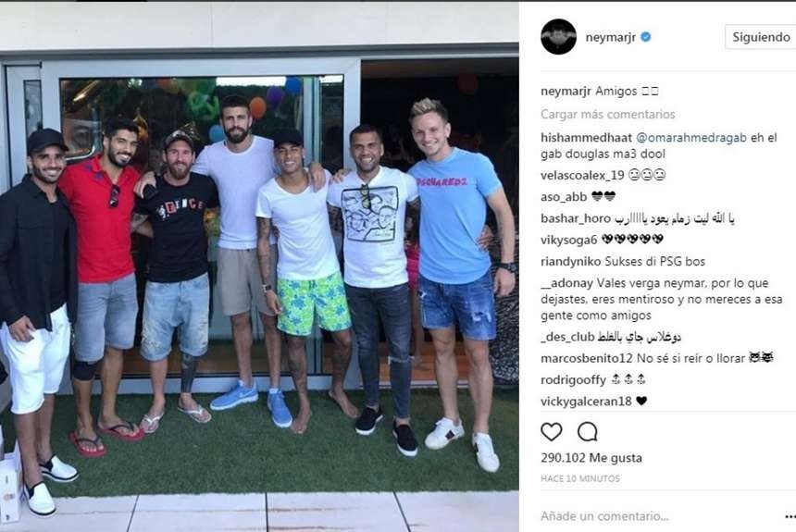Focus the Añade un comentario field
The width and height of the screenshot is (796, 532).
tap(660, 516)
